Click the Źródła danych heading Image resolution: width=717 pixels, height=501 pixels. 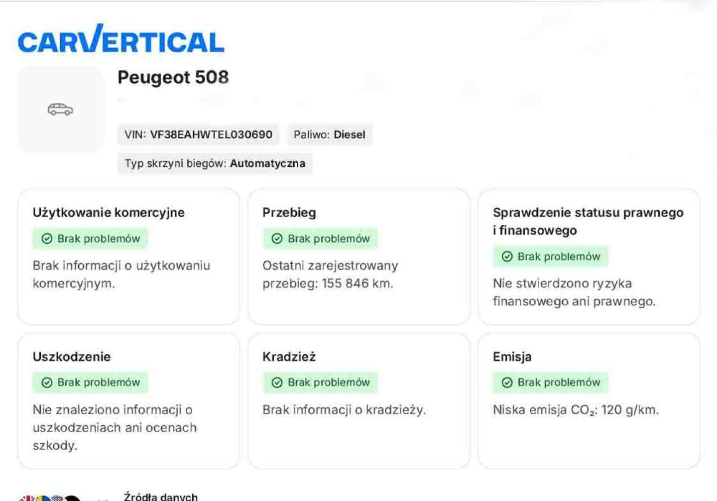tap(160, 497)
